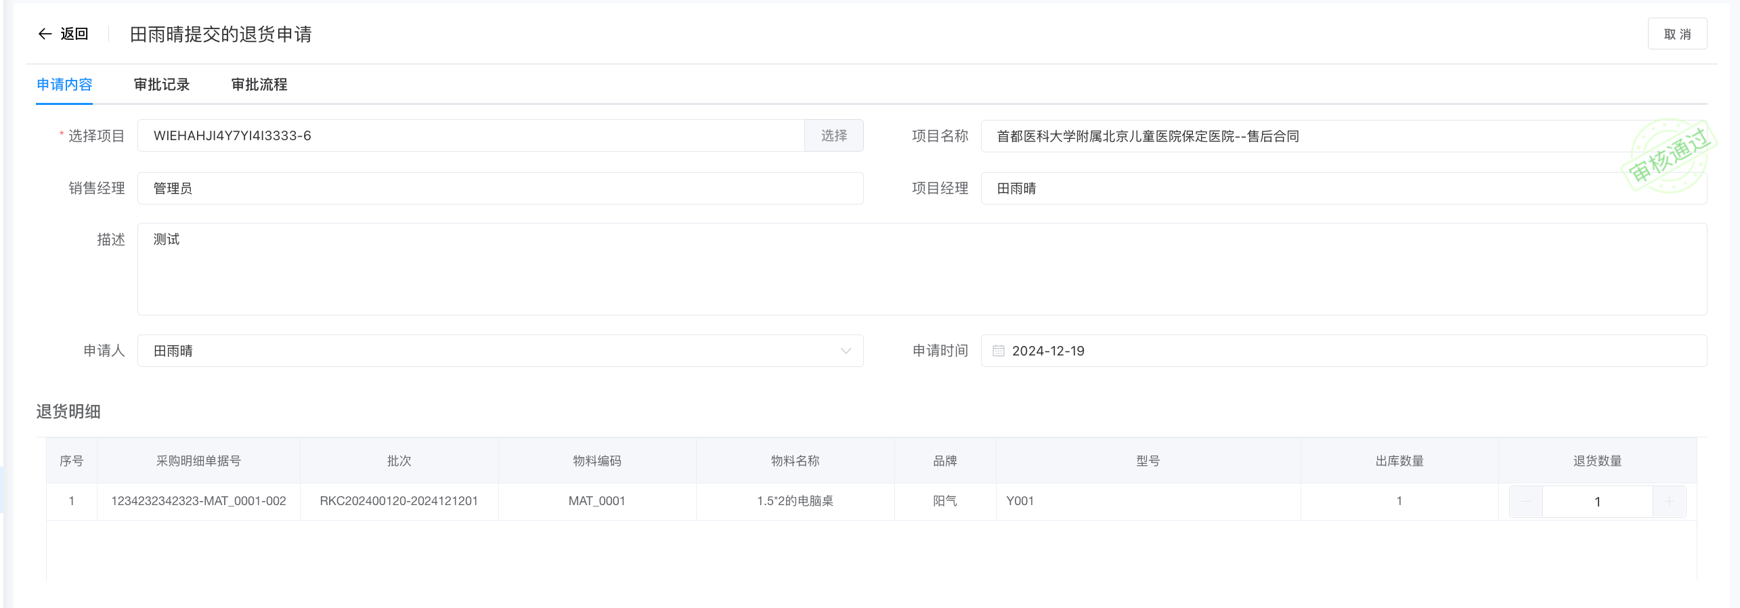Decrease 退货数量 with the minus button
Image resolution: width=1740 pixels, height=608 pixels.
(1525, 502)
